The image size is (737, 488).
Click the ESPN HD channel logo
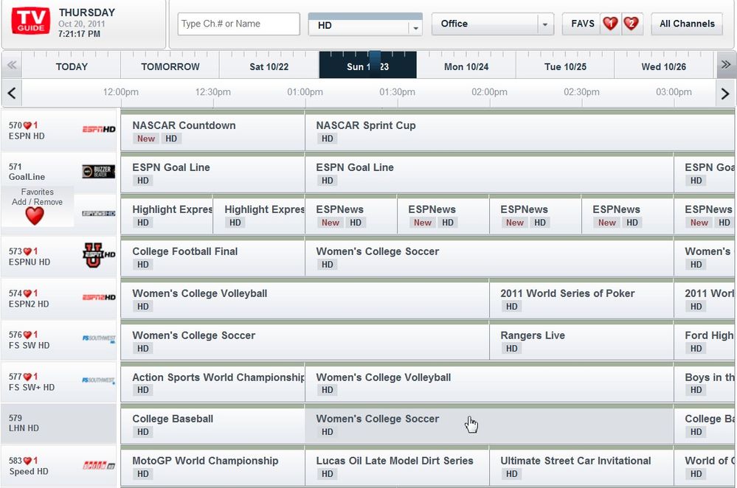[99, 129]
